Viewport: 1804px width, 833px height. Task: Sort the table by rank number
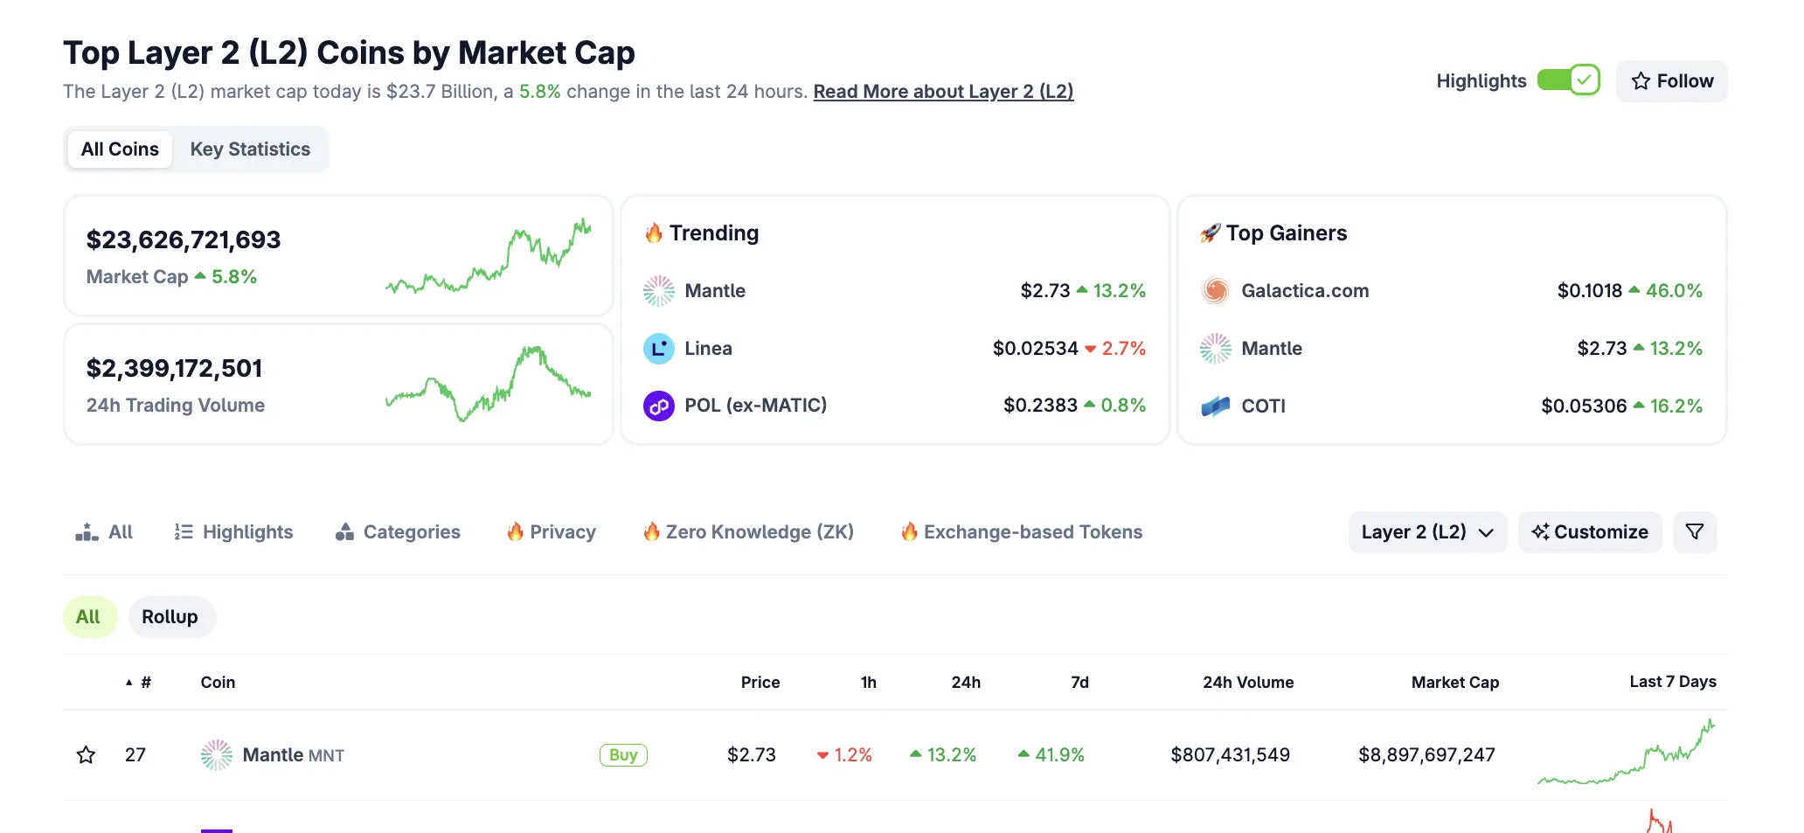click(140, 683)
